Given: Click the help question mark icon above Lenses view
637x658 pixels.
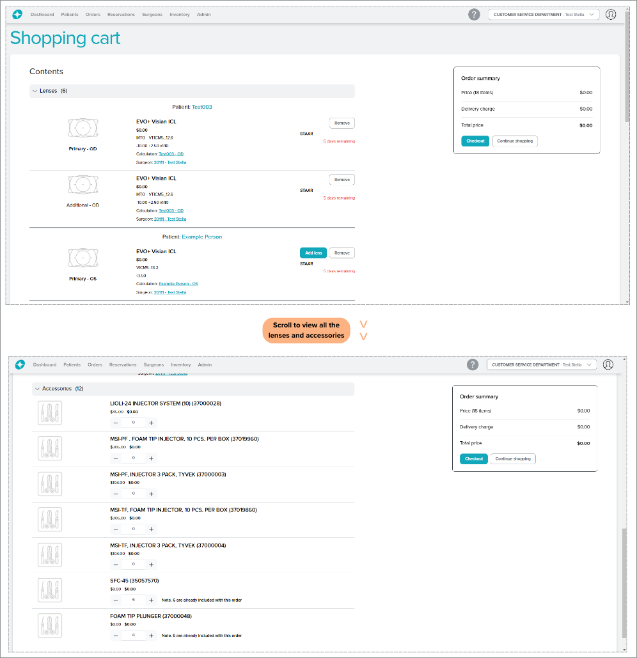Looking at the screenshot, I should (474, 14).
